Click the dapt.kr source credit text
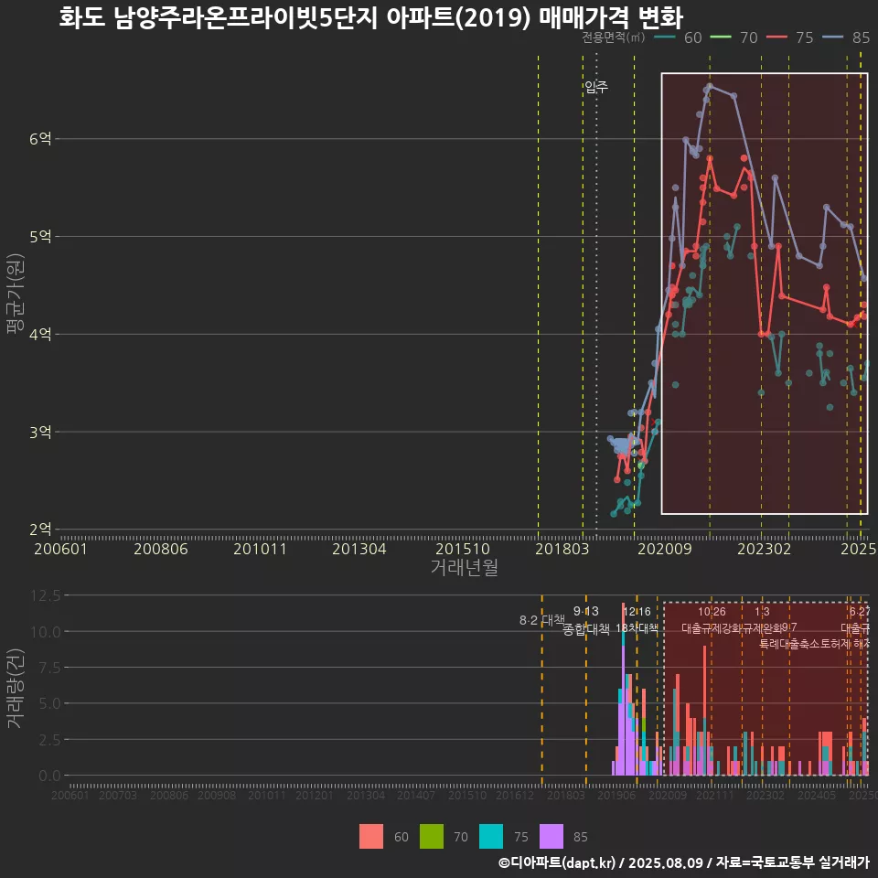The width and height of the screenshot is (878, 878). tap(684, 862)
